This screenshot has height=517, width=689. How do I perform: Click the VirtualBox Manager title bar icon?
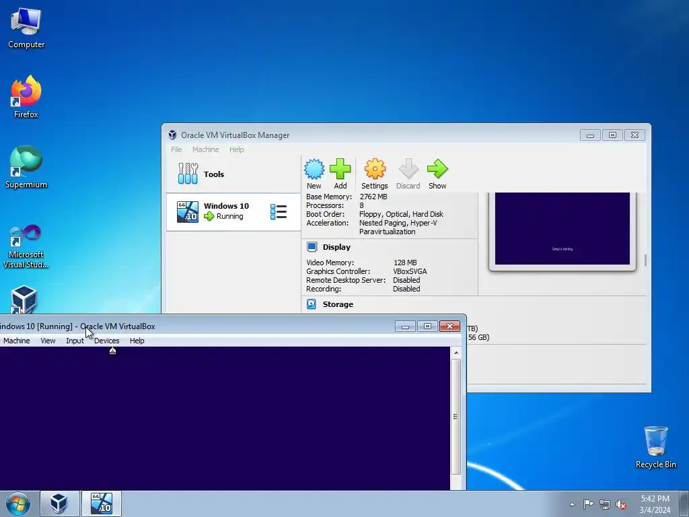[172, 135]
